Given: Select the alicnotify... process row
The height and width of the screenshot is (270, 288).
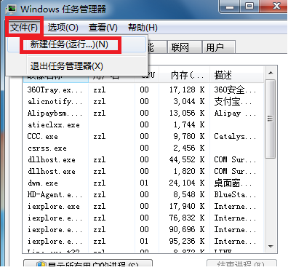Looking at the screenshot, I should (143, 101).
